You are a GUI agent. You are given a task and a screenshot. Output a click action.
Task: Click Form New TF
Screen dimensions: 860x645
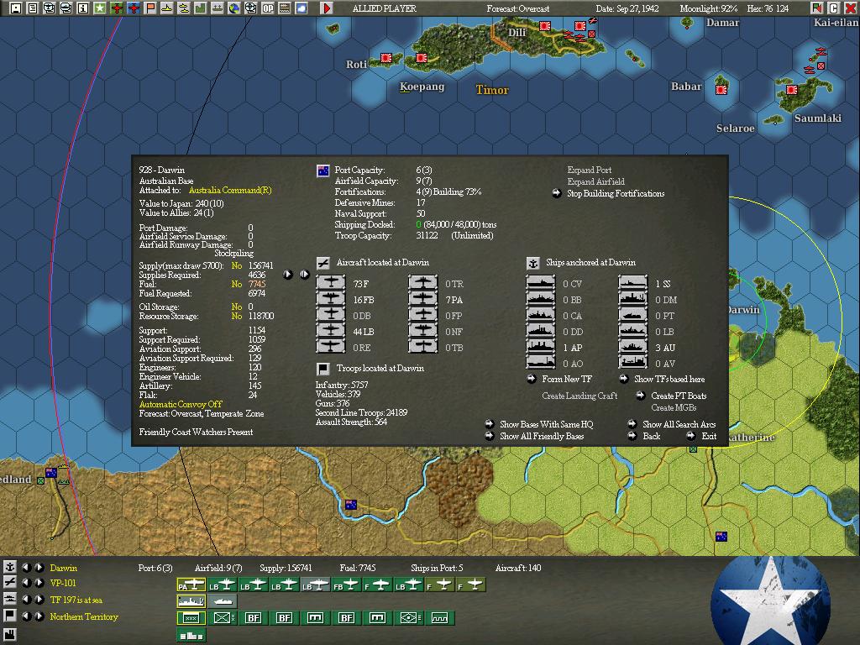coord(567,379)
